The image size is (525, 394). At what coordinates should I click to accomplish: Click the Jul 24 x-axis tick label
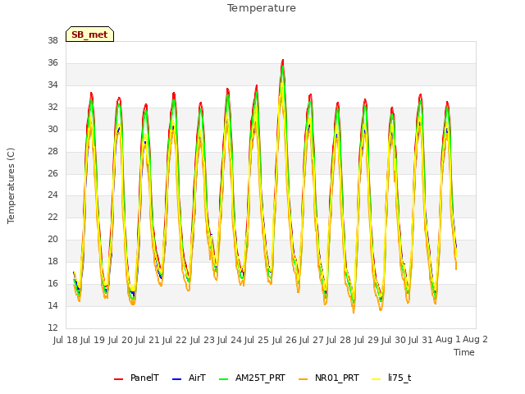pos(230,340)
